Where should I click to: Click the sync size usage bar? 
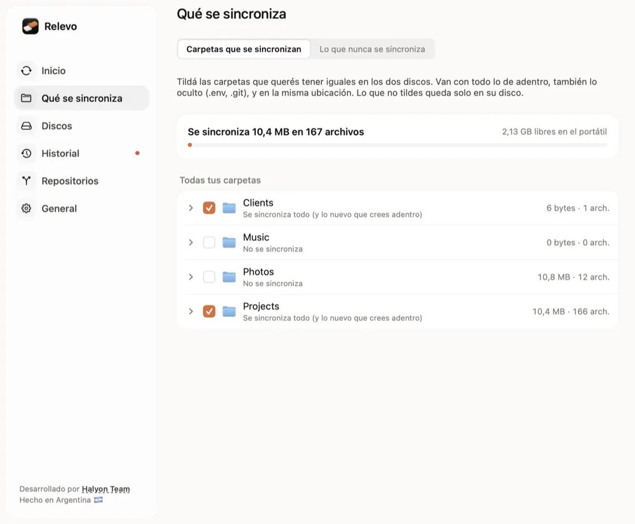tap(397, 145)
